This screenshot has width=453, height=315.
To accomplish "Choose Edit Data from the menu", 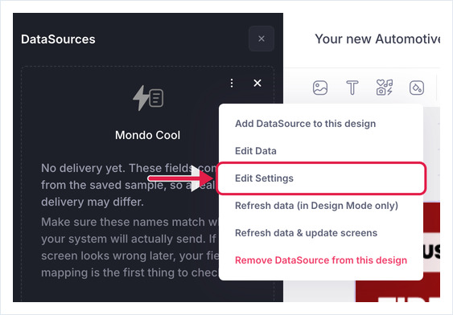I will pyautogui.click(x=256, y=151).
